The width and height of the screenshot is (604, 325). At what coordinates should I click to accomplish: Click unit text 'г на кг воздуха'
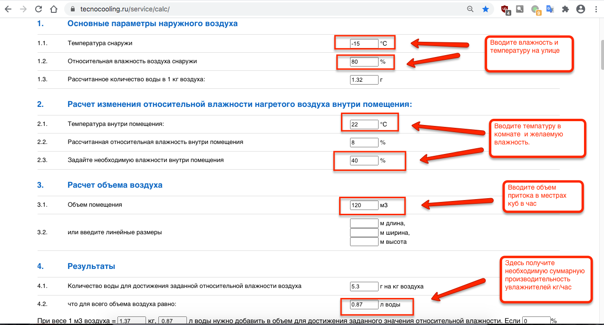(x=402, y=287)
